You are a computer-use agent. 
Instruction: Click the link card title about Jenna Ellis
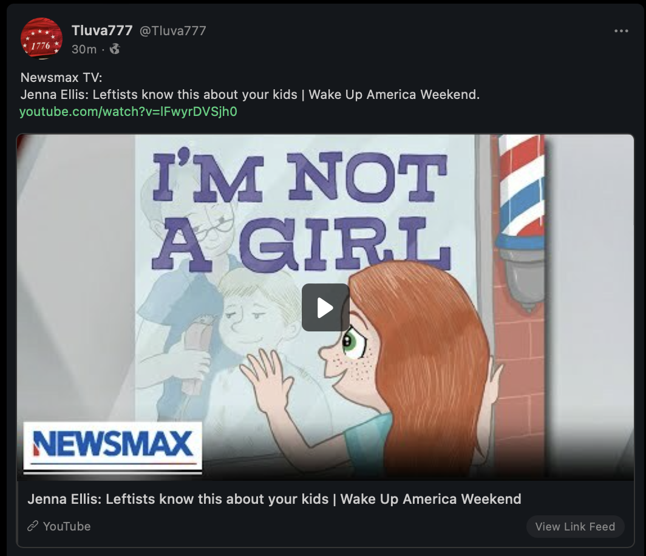[274, 499]
